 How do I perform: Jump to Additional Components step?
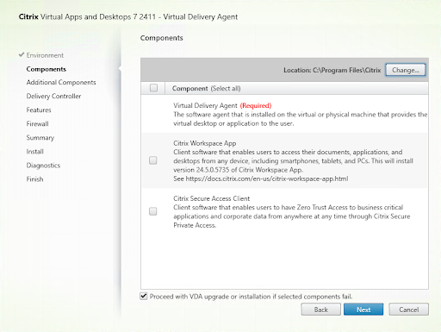click(61, 82)
